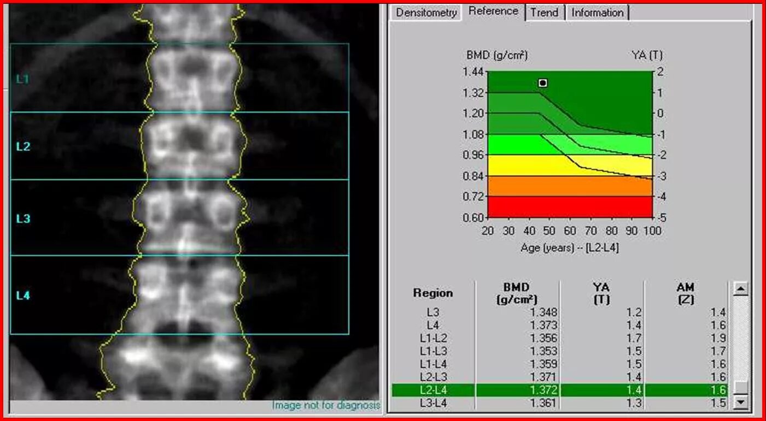Click the AM (Z) column header

pos(685,293)
